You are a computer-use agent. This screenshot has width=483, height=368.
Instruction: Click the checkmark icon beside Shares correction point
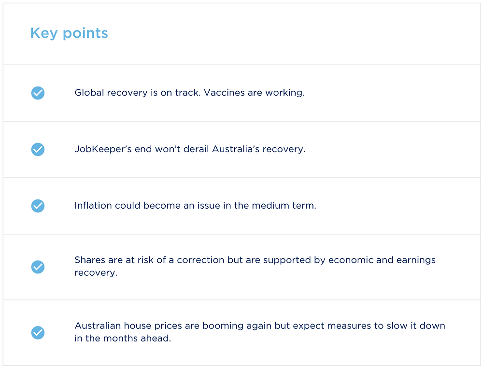coord(38,267)
